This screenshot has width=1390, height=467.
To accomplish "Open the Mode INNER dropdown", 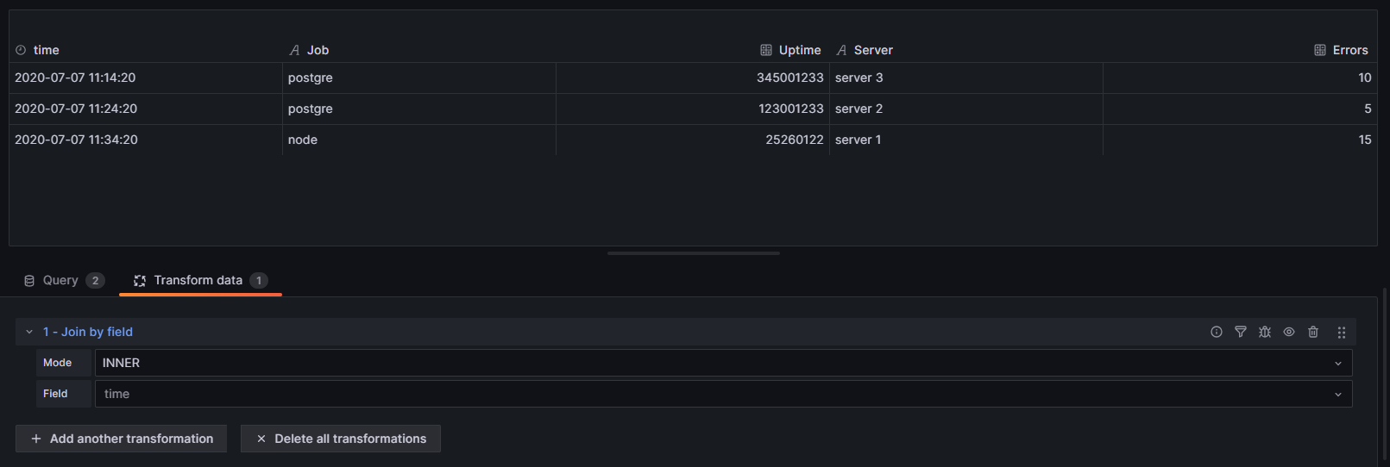I will coord(723,363).
